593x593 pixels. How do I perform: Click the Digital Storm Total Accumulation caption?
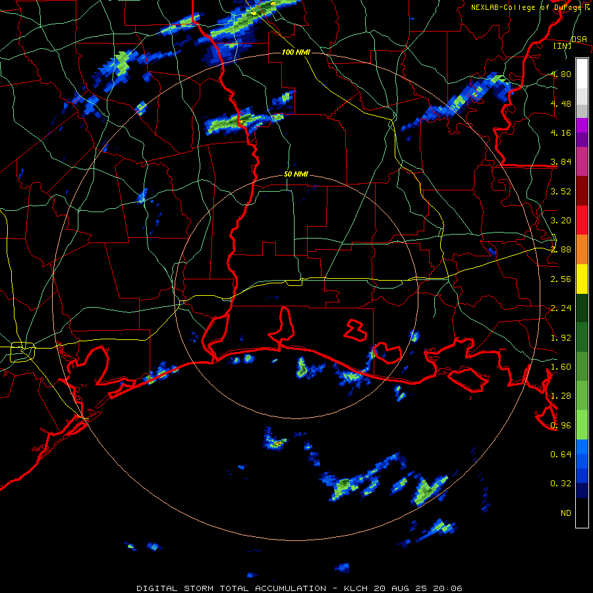231,588
